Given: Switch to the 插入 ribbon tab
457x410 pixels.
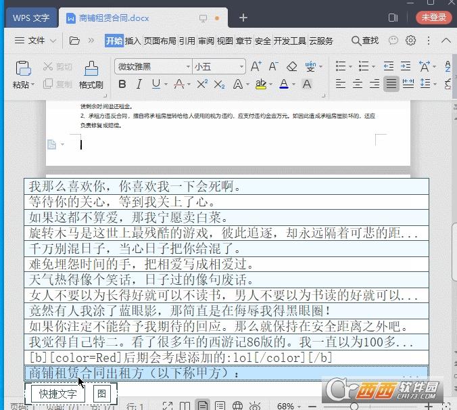Looking at the screenshot, I should pos(133,41).
